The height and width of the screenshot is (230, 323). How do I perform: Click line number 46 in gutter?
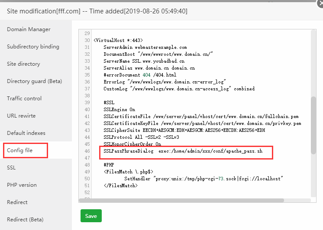point(87,151)
